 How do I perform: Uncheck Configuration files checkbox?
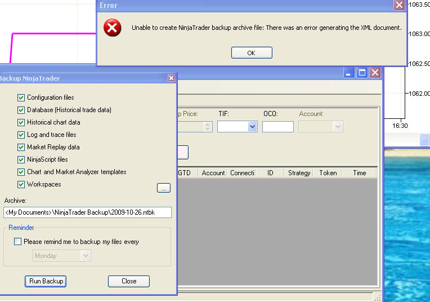[21, 97]
